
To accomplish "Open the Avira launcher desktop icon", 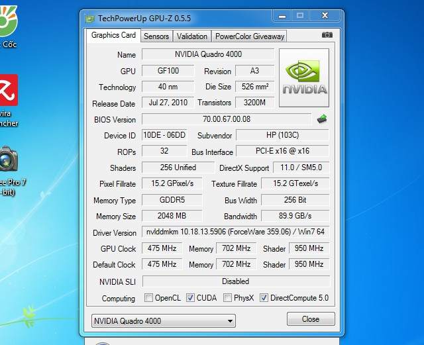I will pos(8,88).
